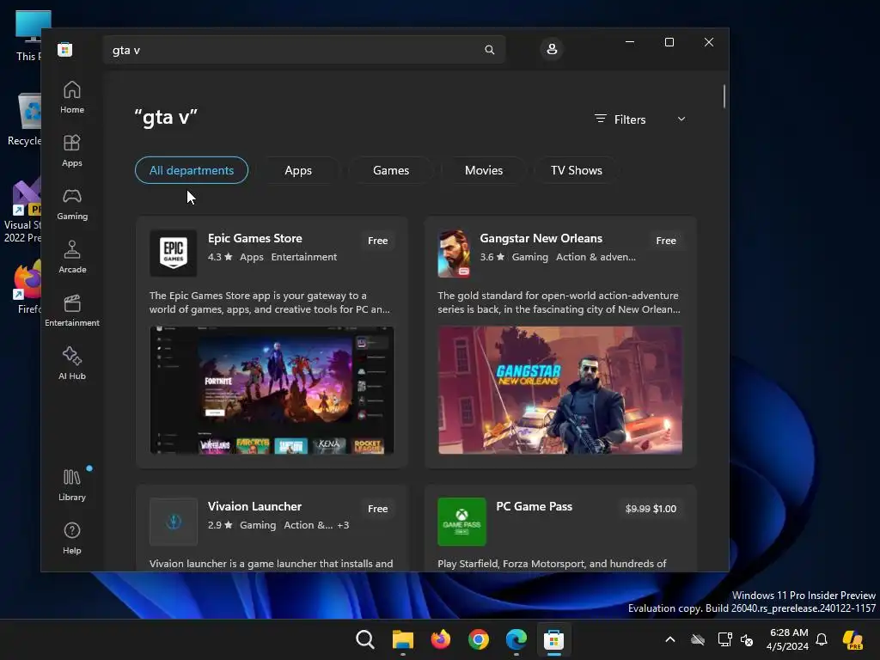Click the Epic Games Store screenshot thumbnail
Viewport: 880px width, 660px height.
[272, 390]
